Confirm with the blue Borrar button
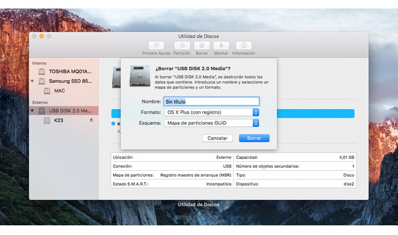This screenshot has height=235, width=398. 254,138
